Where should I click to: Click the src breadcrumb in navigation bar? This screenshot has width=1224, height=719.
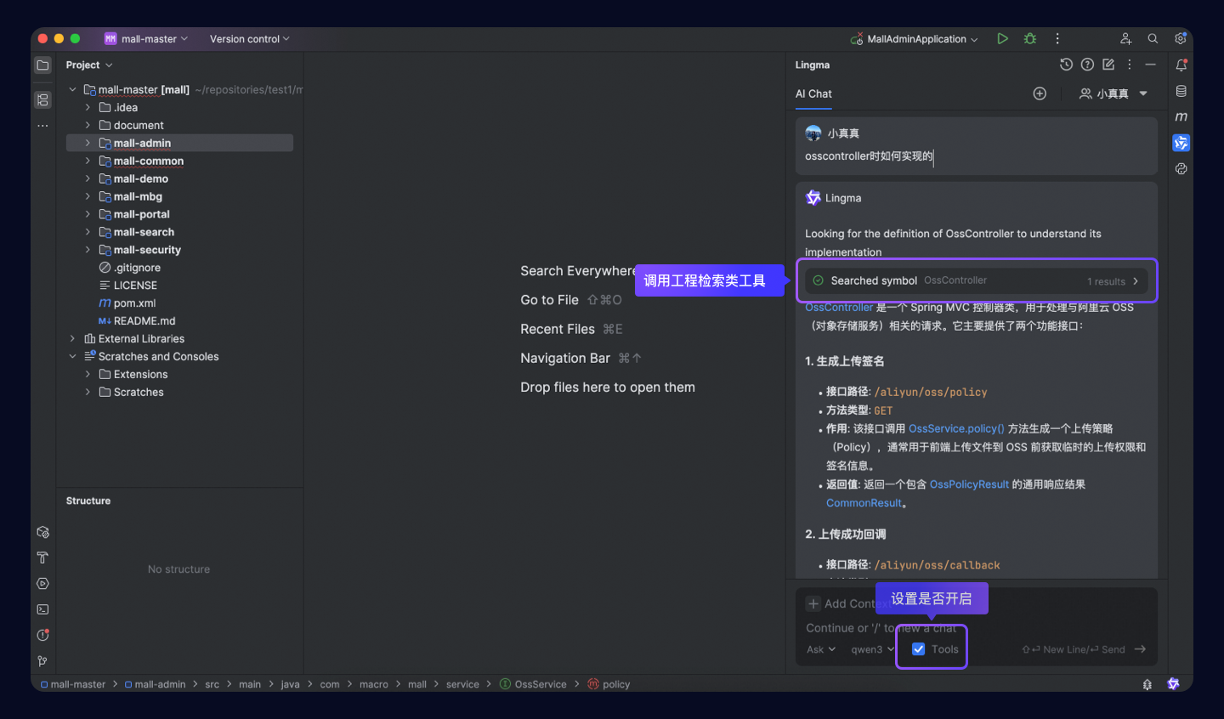[212, 684]
